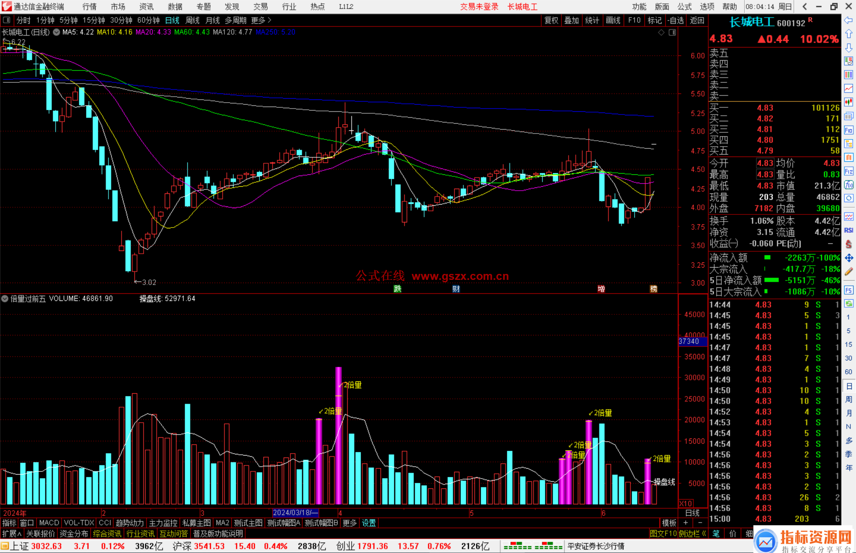Viewport: 856px width, 553px height.
Task: Open the 模板 template menu
Action: coord(669,523)
